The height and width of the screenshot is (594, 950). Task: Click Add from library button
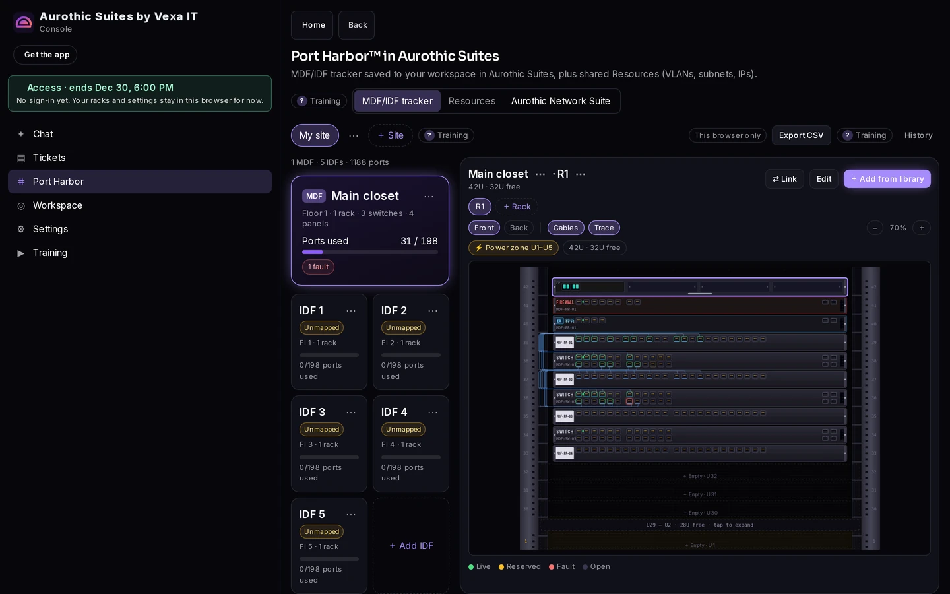point(887,179)
